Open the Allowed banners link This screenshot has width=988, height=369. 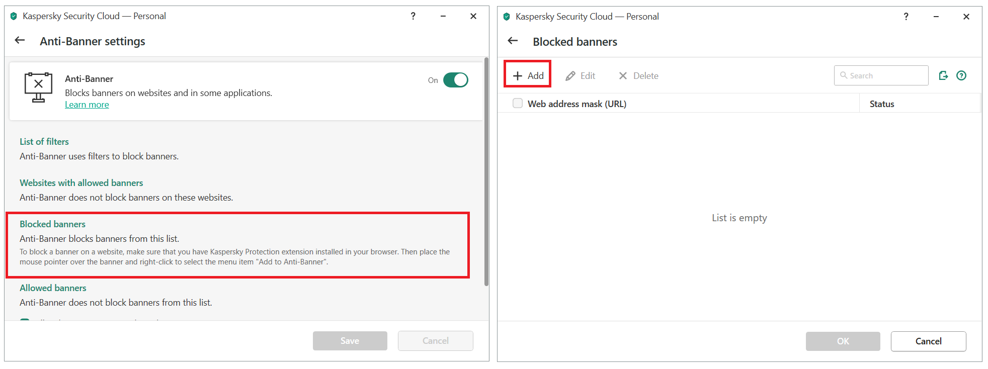(53, 288)
